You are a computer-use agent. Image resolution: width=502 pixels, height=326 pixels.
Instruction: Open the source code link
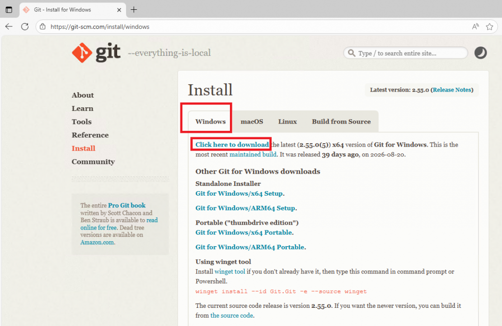click(x=232, y=315)
